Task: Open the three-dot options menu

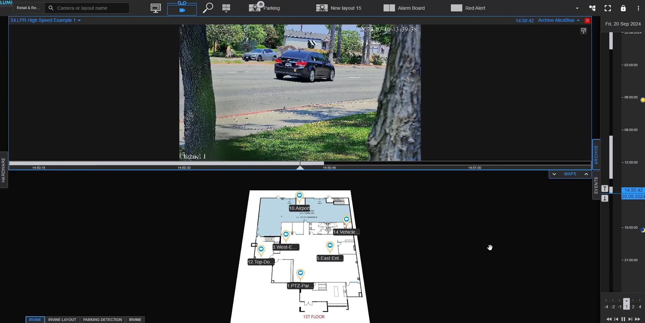Action: click(638, 8)
